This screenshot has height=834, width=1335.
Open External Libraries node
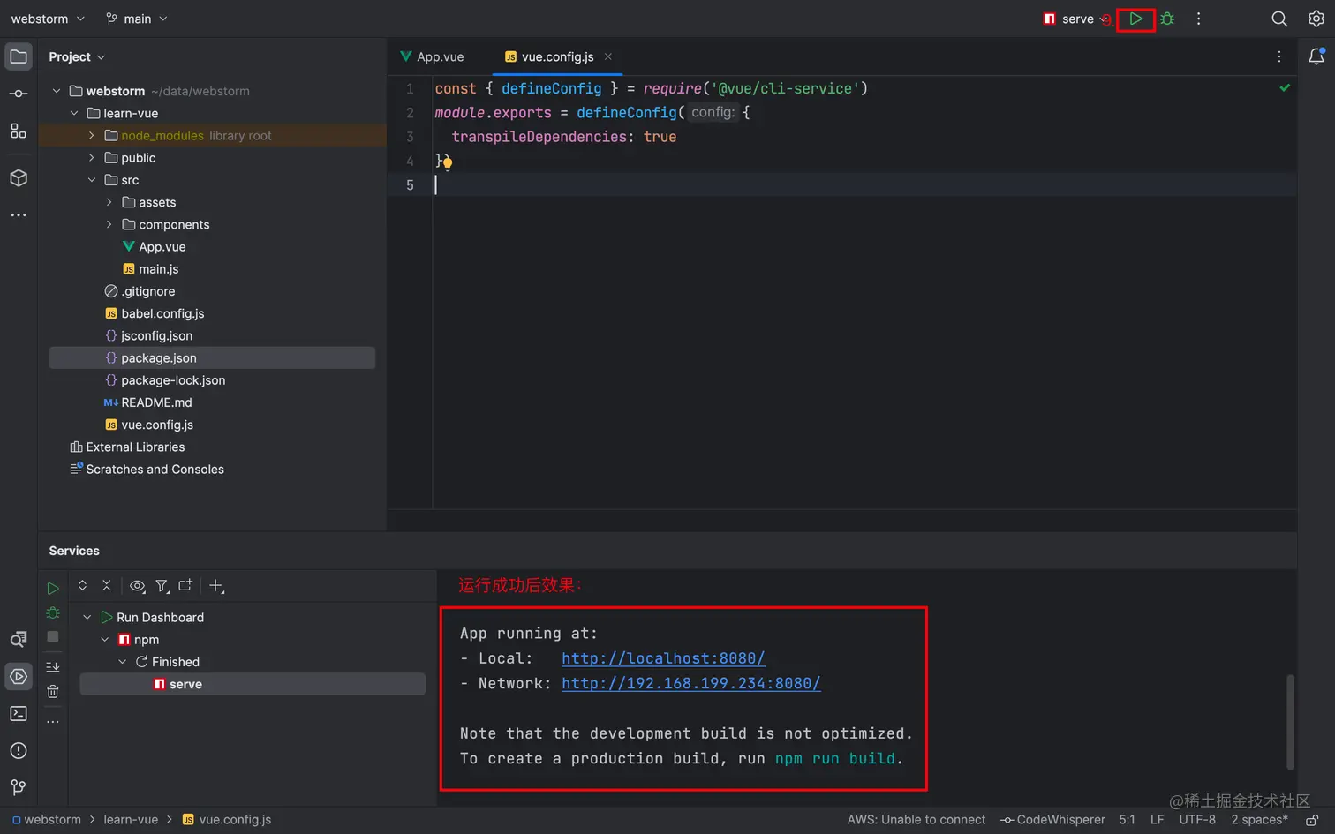[x=135, y=447]
